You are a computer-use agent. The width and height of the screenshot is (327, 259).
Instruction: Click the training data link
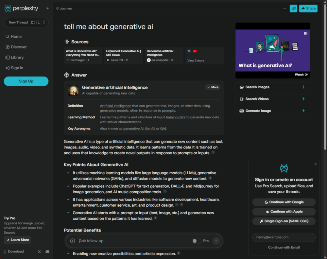pos(175,117)
